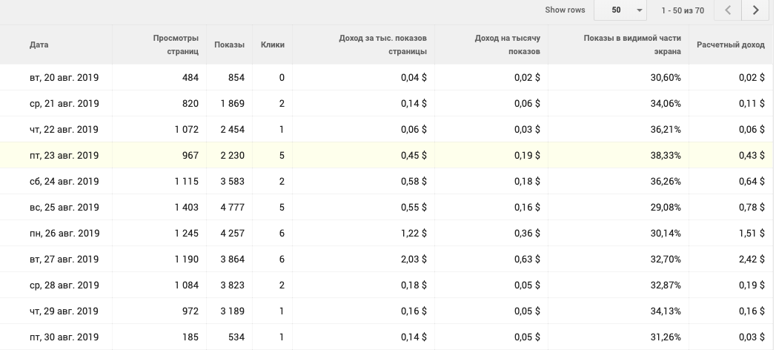
Task: Select the row for пт, 30 авг. 2019
Action: 64,337
